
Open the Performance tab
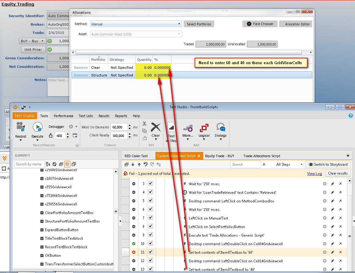(64, 116)
